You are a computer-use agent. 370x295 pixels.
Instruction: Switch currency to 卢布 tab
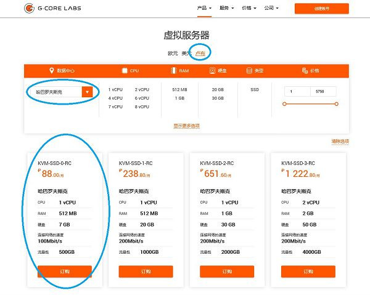pos(200,53)
